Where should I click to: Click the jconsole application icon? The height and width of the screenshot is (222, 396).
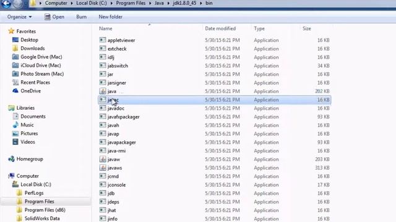(x=103, y=184)
